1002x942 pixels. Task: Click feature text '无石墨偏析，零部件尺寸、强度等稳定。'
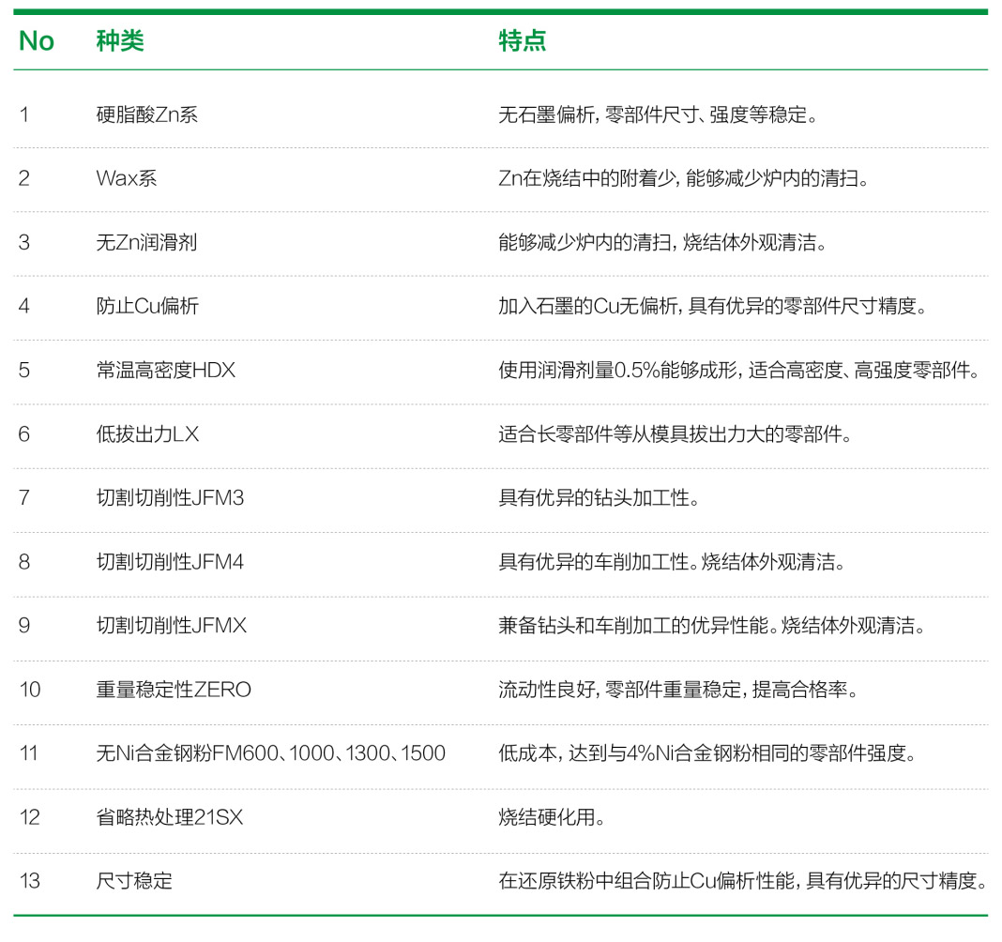tap(658, 114)
